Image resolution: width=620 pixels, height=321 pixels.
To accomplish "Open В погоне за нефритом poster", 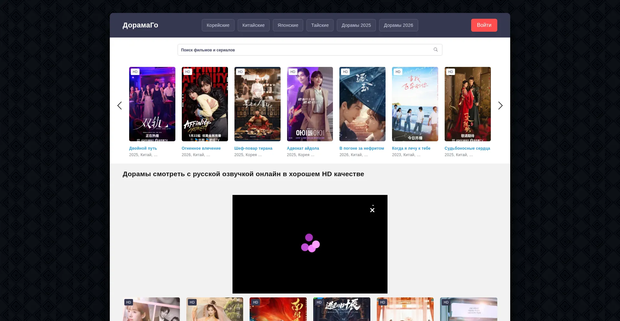I will [362, 104].
